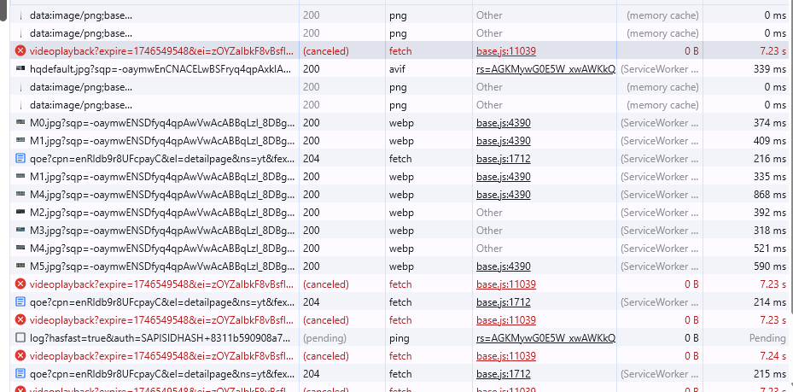Click the red error icon on the highlighted videoplayback row
This screenshot has height=392, width=793.
tap(20, 50)
